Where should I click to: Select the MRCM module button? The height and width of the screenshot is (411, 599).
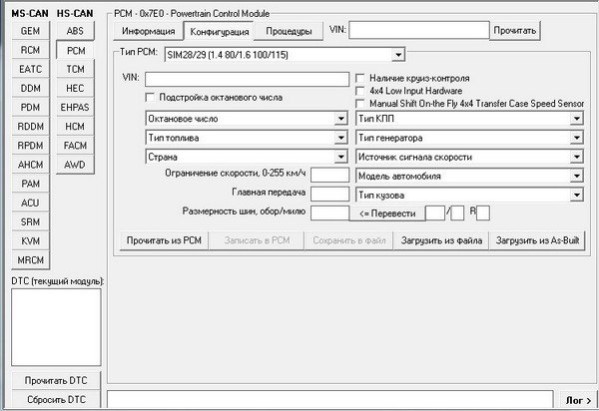coord(30,260)
